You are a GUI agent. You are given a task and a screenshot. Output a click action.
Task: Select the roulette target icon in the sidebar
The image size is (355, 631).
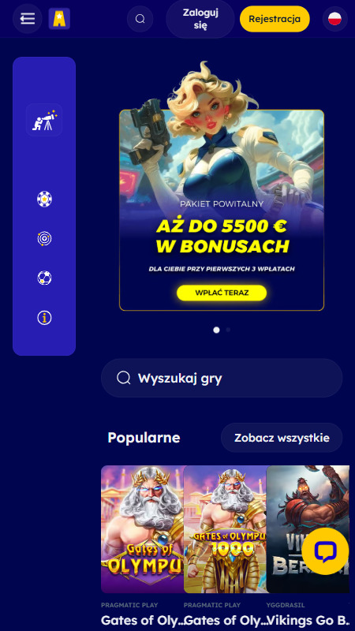(44, 239)
